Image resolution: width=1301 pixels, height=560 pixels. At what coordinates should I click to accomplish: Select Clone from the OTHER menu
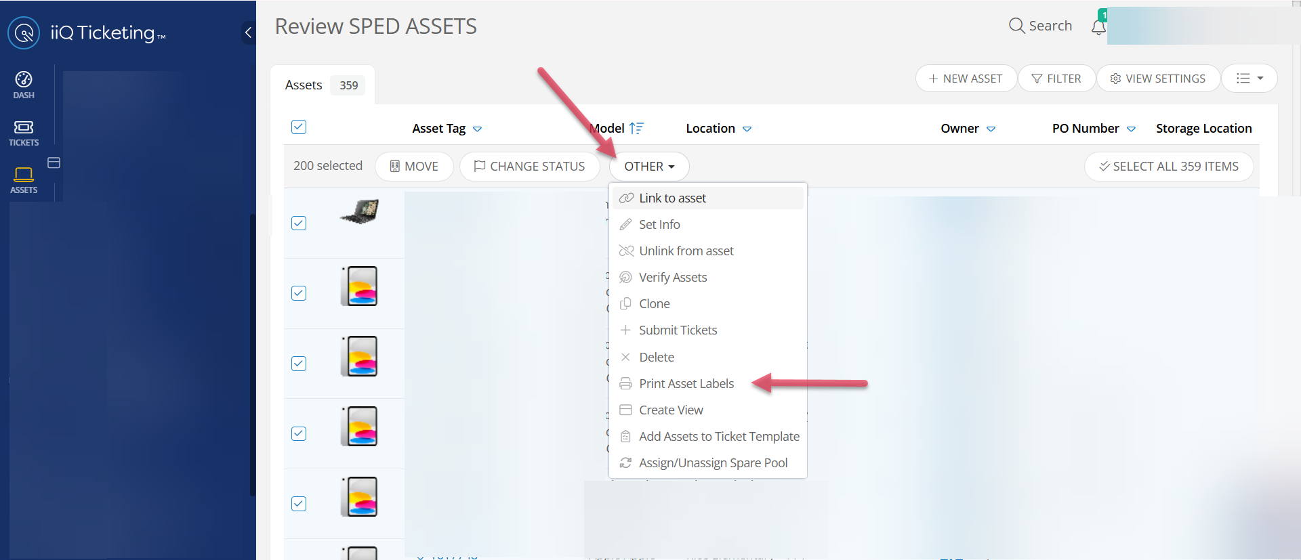point(708,303)
